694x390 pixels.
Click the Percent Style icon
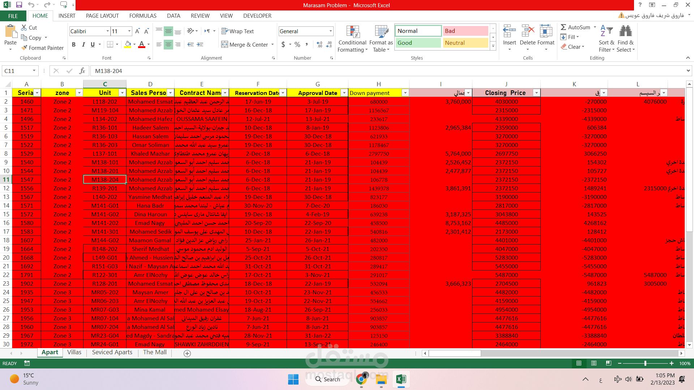297,44
